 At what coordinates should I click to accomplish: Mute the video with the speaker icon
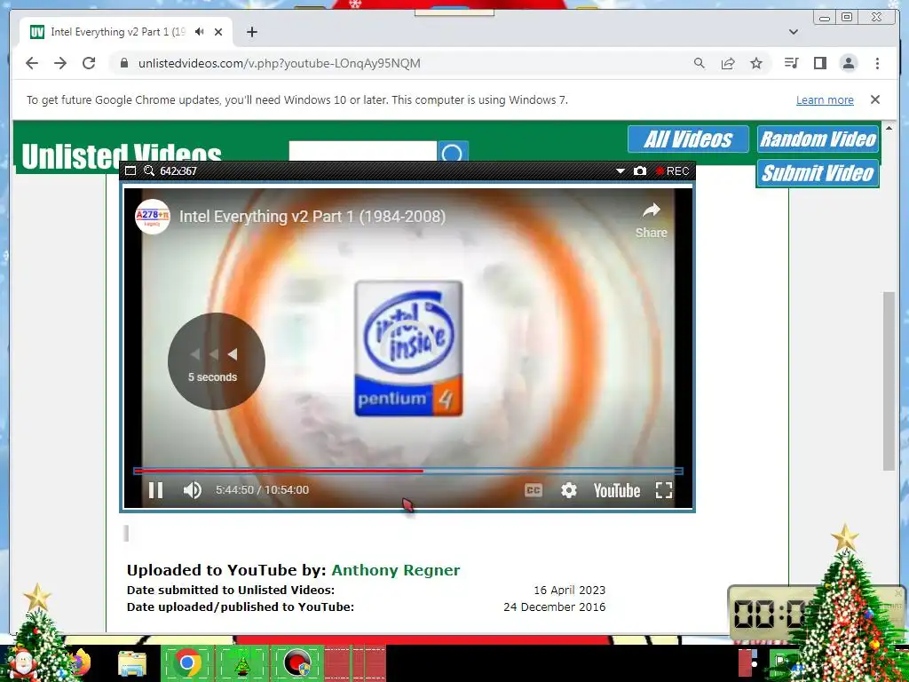(x=192, y=490)
